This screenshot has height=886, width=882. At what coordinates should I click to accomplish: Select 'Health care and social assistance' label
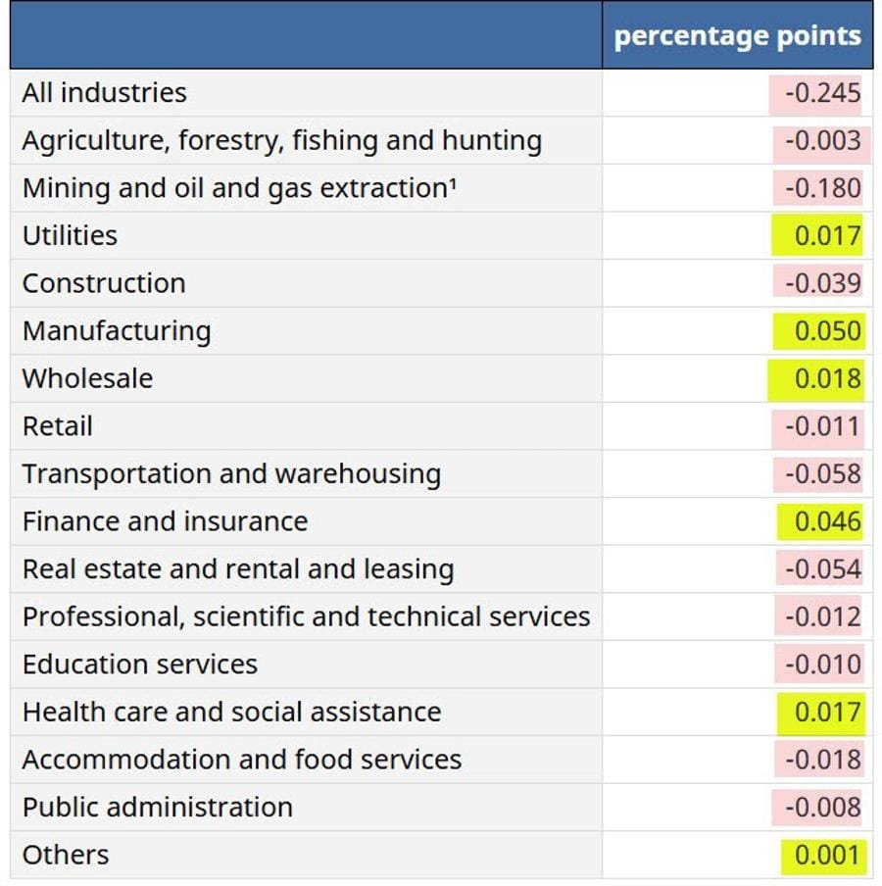[231, 713]
